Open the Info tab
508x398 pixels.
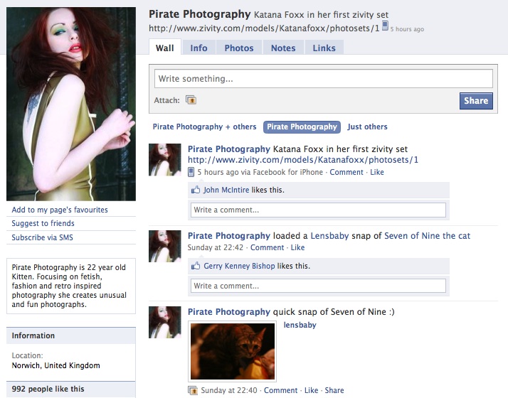(x=199, y=48)
